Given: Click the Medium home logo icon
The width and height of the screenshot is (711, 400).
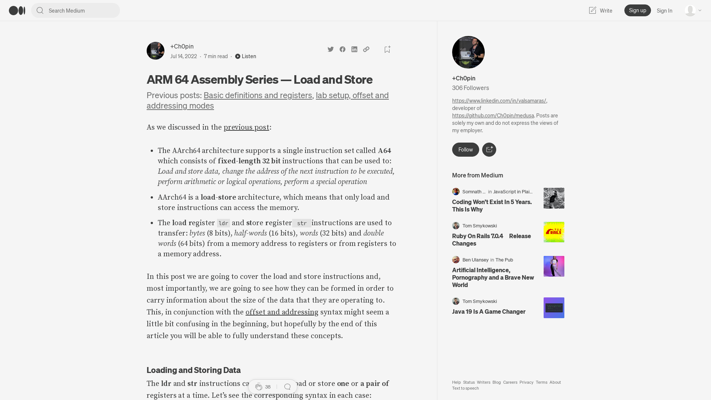Looking at the screenshot, I should pos(16,10).
